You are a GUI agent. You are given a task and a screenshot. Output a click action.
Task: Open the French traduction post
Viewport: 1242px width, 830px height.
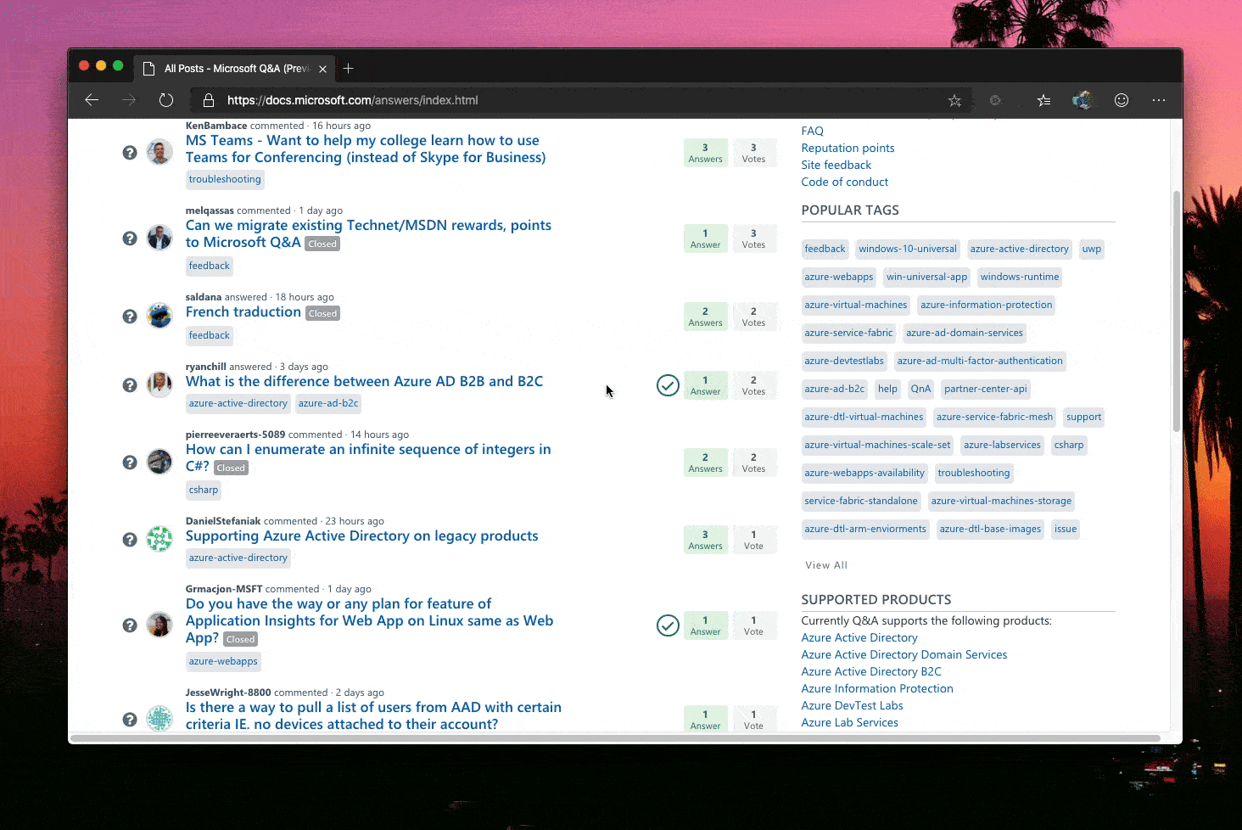pos(243,312)
